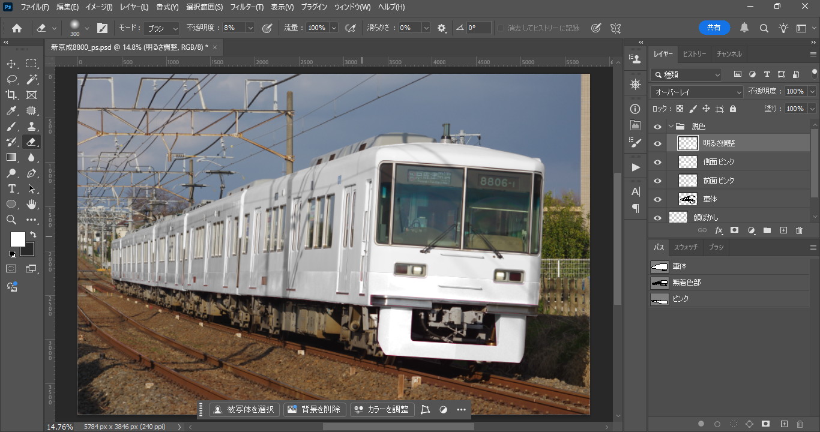Click the 被写体を選択 button

(x=244, y=409)
